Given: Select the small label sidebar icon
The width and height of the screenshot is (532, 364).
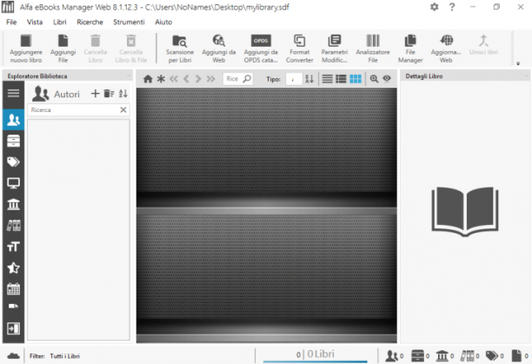Looking at the screenshot, I should pyautogui.click(x=13, y=307).
